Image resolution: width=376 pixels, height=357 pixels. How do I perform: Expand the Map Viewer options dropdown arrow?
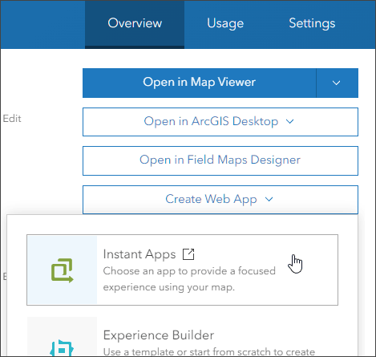(337, 83)
